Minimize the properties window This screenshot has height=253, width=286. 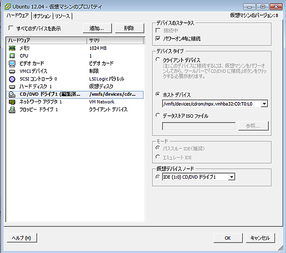click(x=249, y=7)
